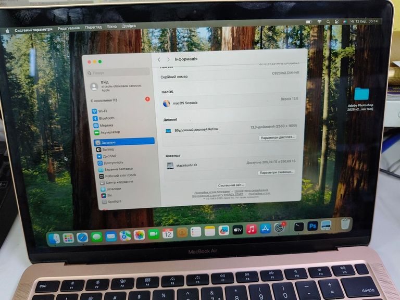
Task: Open Дисплеї in the sidebar
Action: pos(107,156)
